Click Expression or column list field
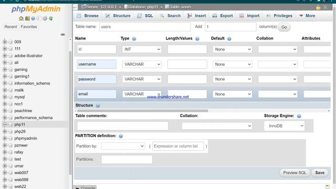Image resolution: width=336 pixels, height=189 pixels. (x=178, y=146)
